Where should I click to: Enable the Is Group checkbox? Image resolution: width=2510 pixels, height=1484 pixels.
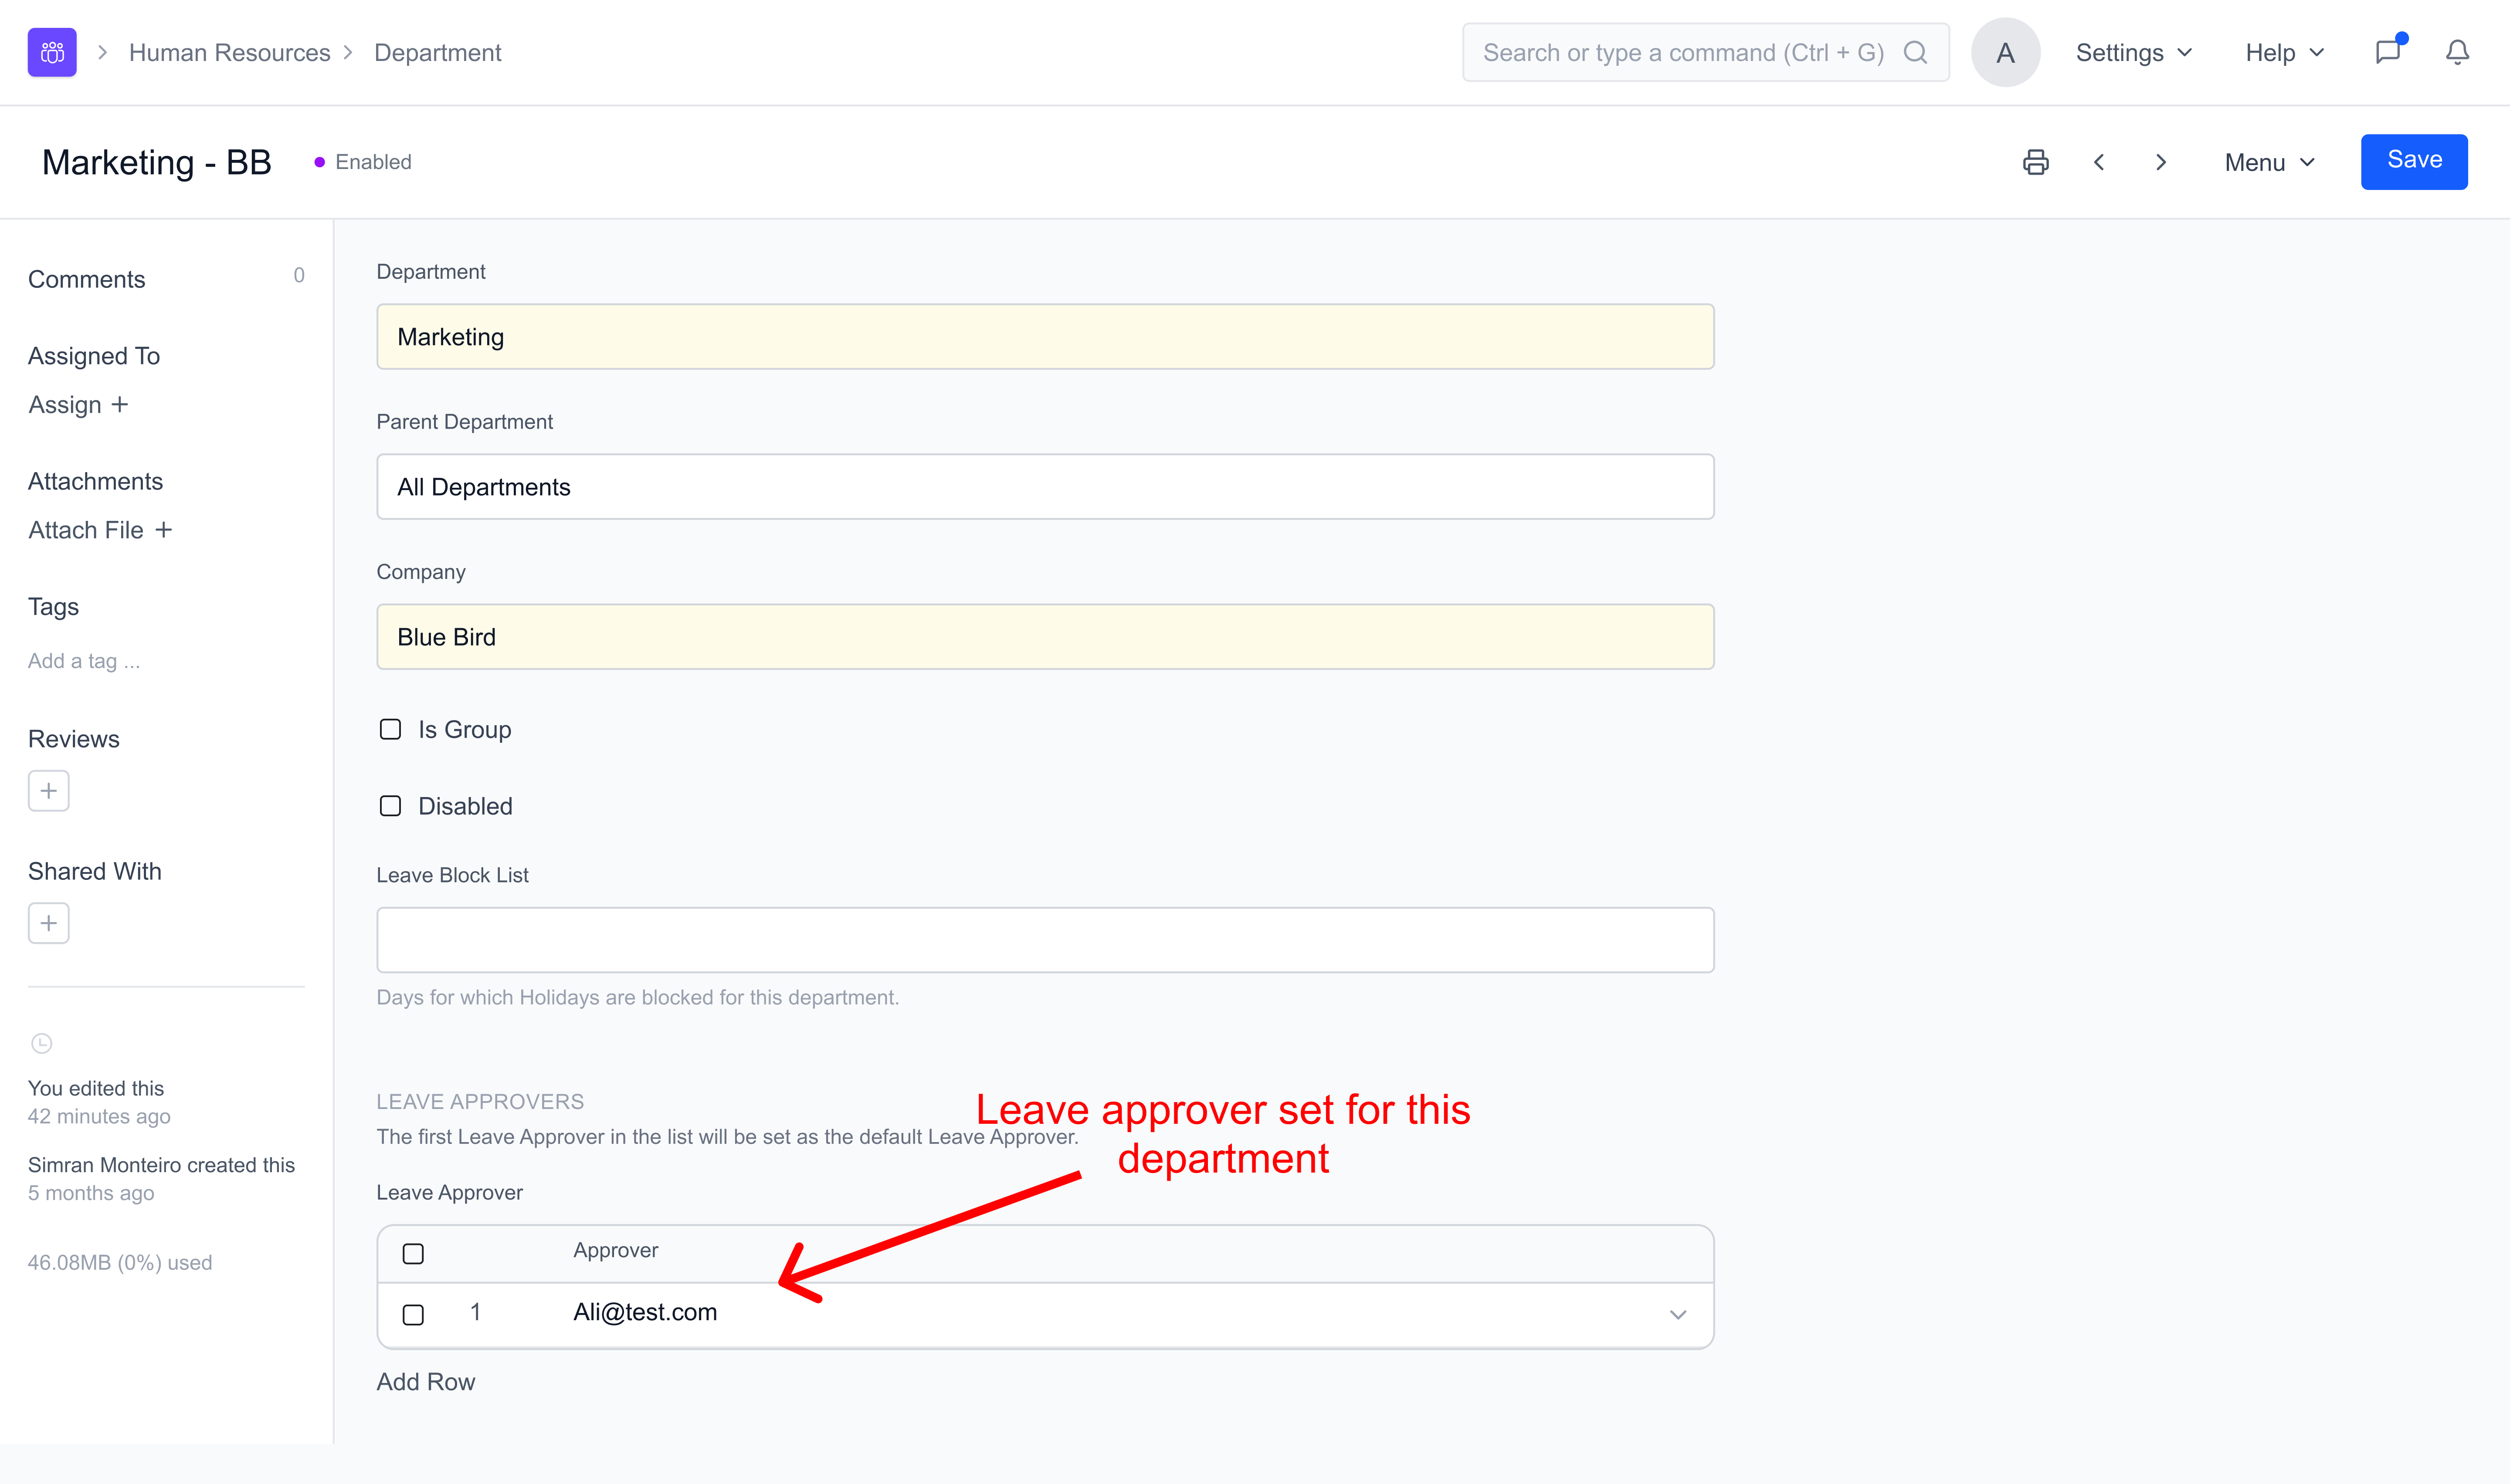pos(390,729)
